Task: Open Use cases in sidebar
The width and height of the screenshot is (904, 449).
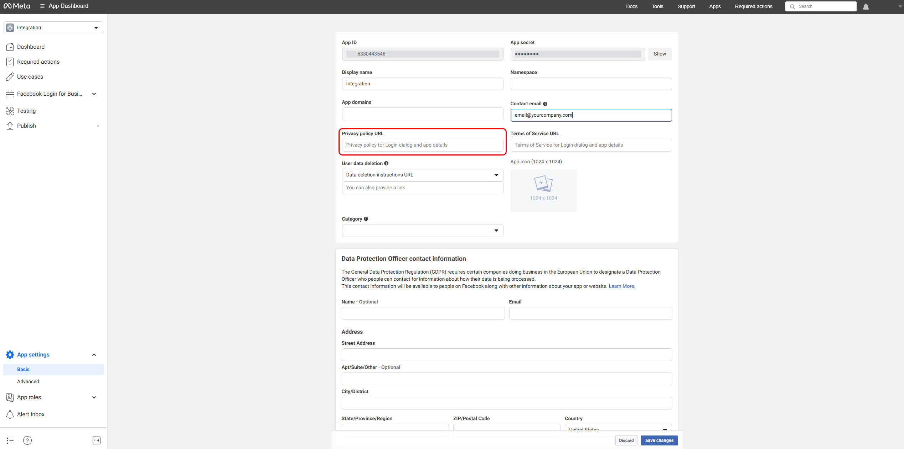Action: pos(30,76)
